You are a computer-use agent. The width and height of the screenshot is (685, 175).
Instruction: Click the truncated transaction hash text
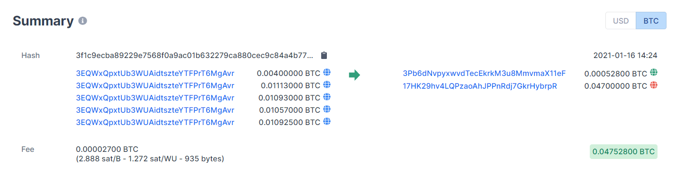tap(195, 56)
